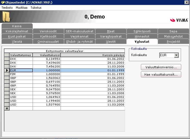Click the exchange rate 0,697100
The height and width of the screenshot is (139, 190).
(47, 82)
